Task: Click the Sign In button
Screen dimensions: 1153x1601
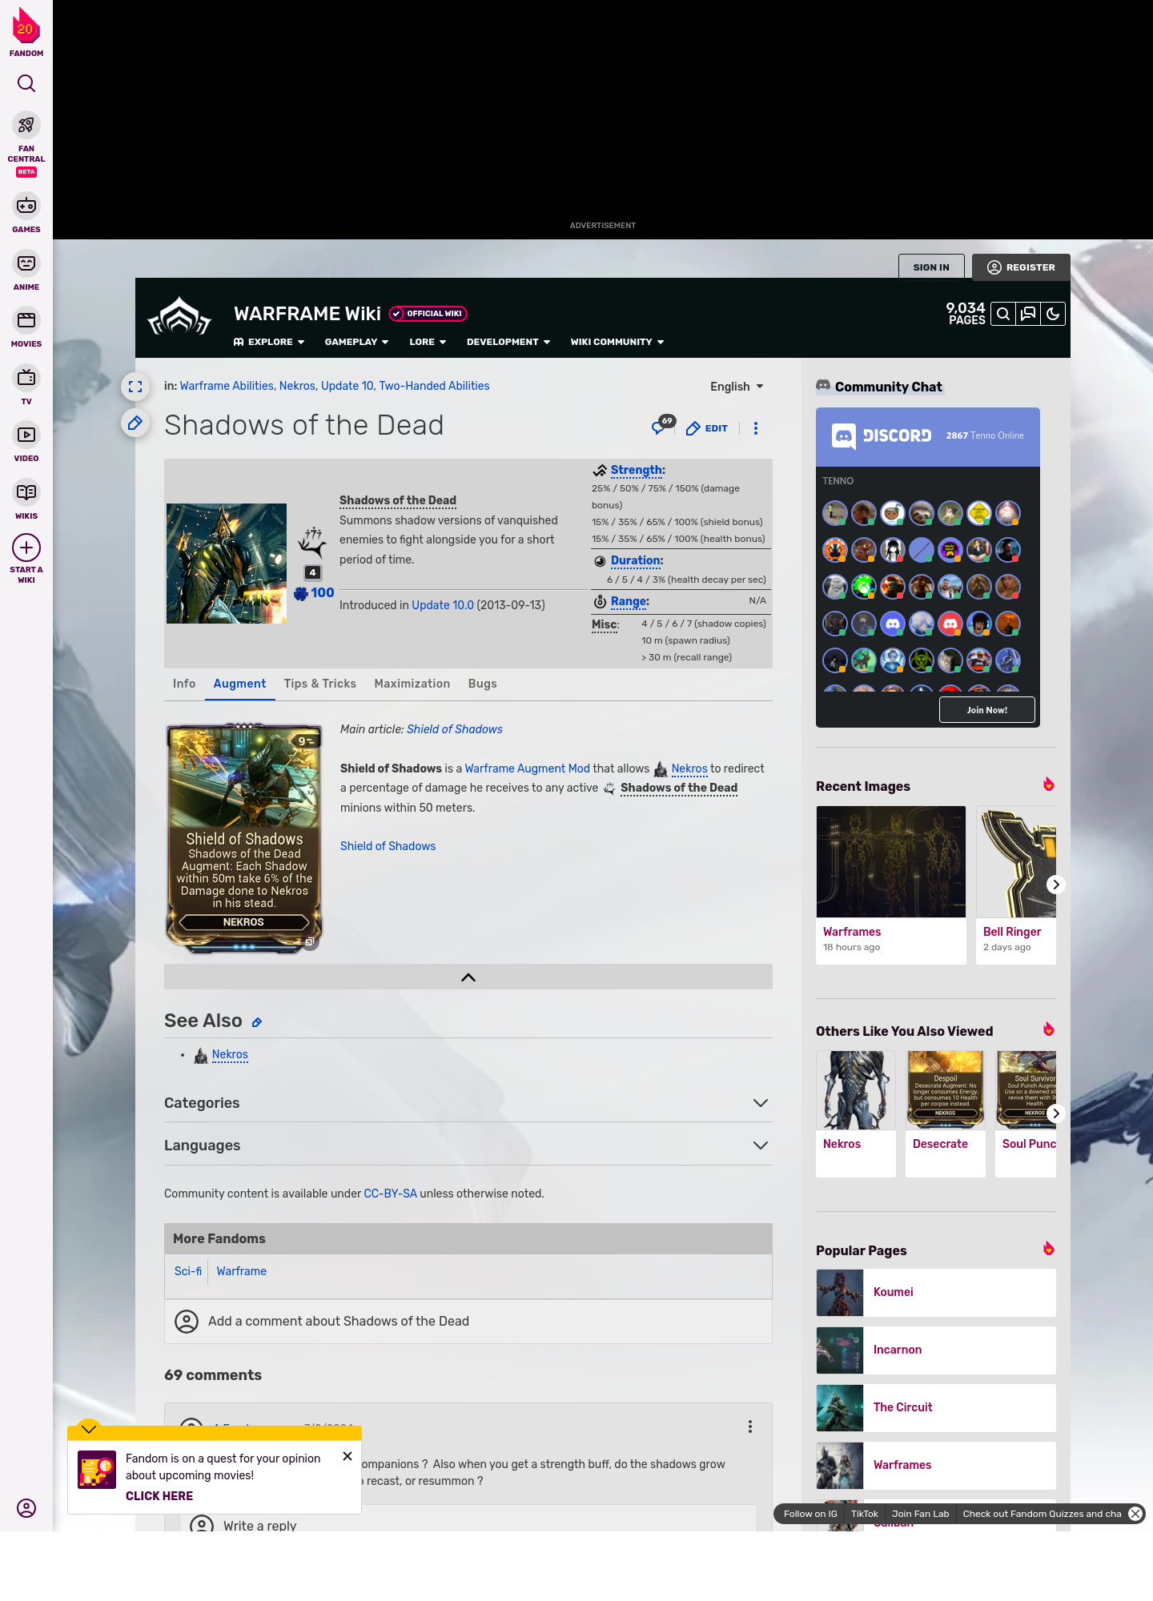Action: click(x=931, y=267)
